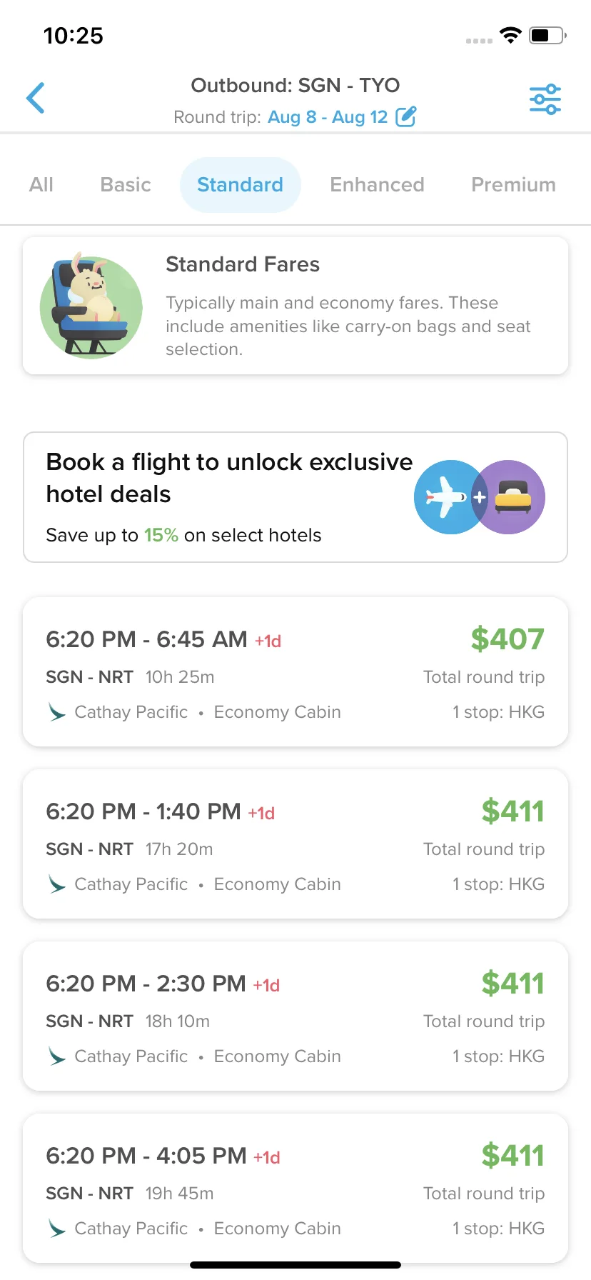This screenshot has width=591, height=1280.
Task: Select the Standard fares tab
Action: pyautogui.click(x=241, y=185)
